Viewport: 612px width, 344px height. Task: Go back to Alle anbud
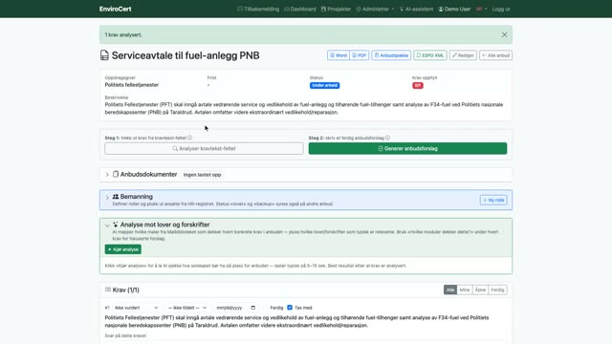tap(495, 55)
